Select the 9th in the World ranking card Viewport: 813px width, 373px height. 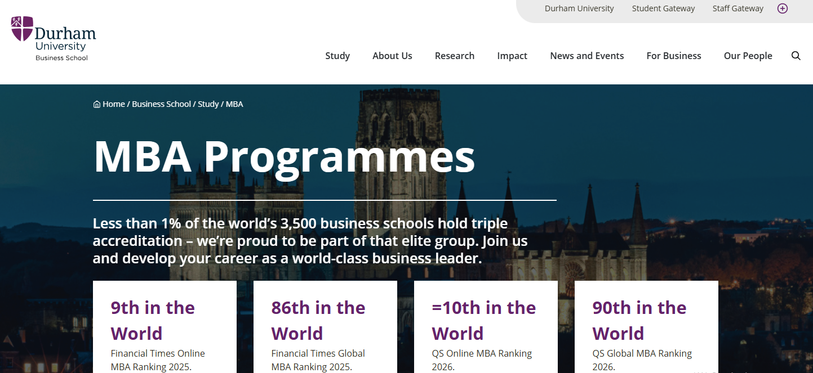(x=165, y=326)
